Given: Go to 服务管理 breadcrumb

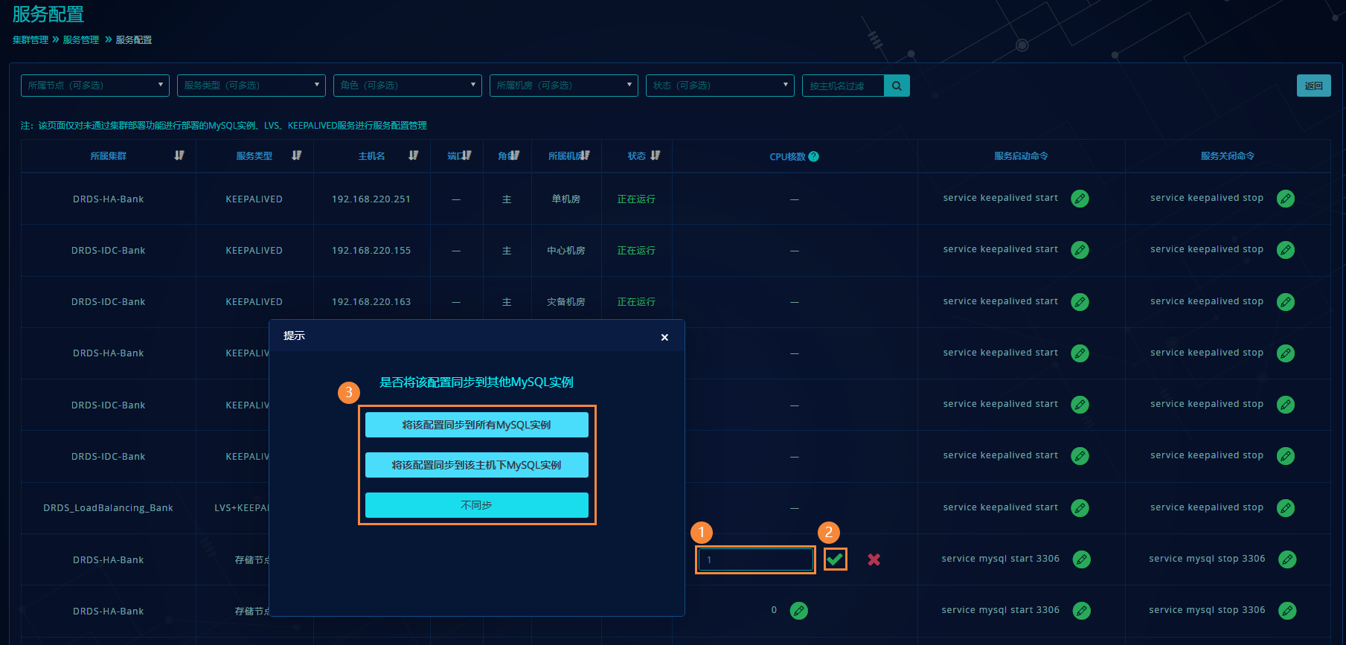Looking at the screenshot, I should click(81, 40).
